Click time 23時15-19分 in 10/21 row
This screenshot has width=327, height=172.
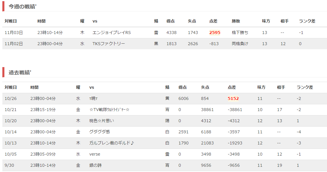tap(43, 110)
